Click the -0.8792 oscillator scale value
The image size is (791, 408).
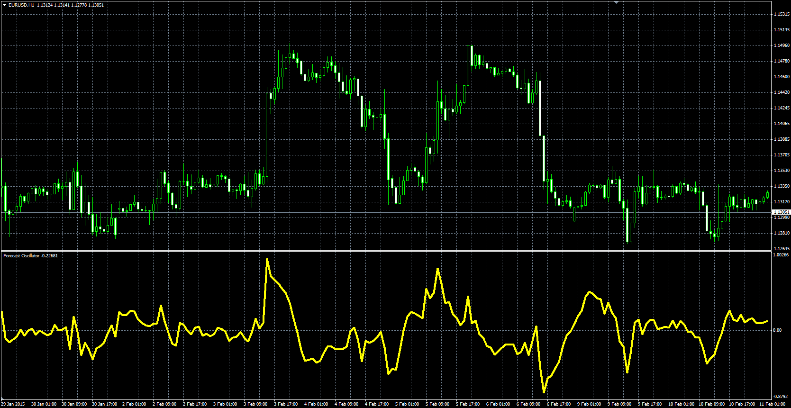[x=781, y=397]
